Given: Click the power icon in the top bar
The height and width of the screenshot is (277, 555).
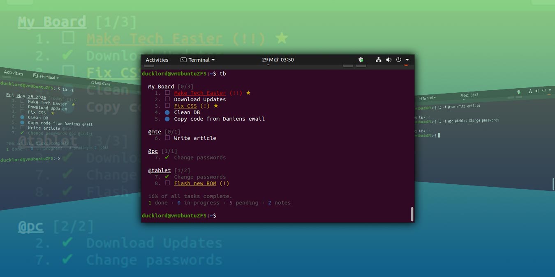Looking at the screenshot, I should (x=398, y=60).
